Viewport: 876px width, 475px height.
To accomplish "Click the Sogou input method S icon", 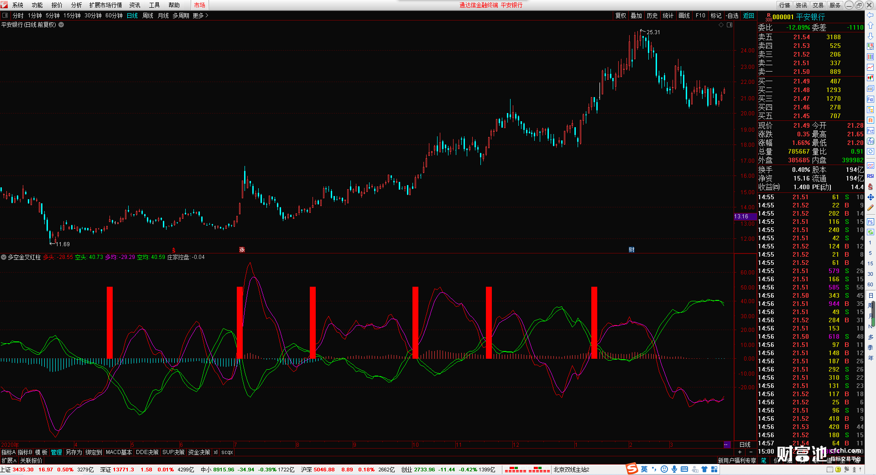I will 632,469.
